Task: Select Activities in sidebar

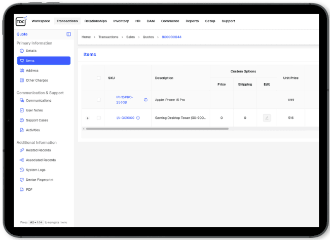Action: point(44,130)
